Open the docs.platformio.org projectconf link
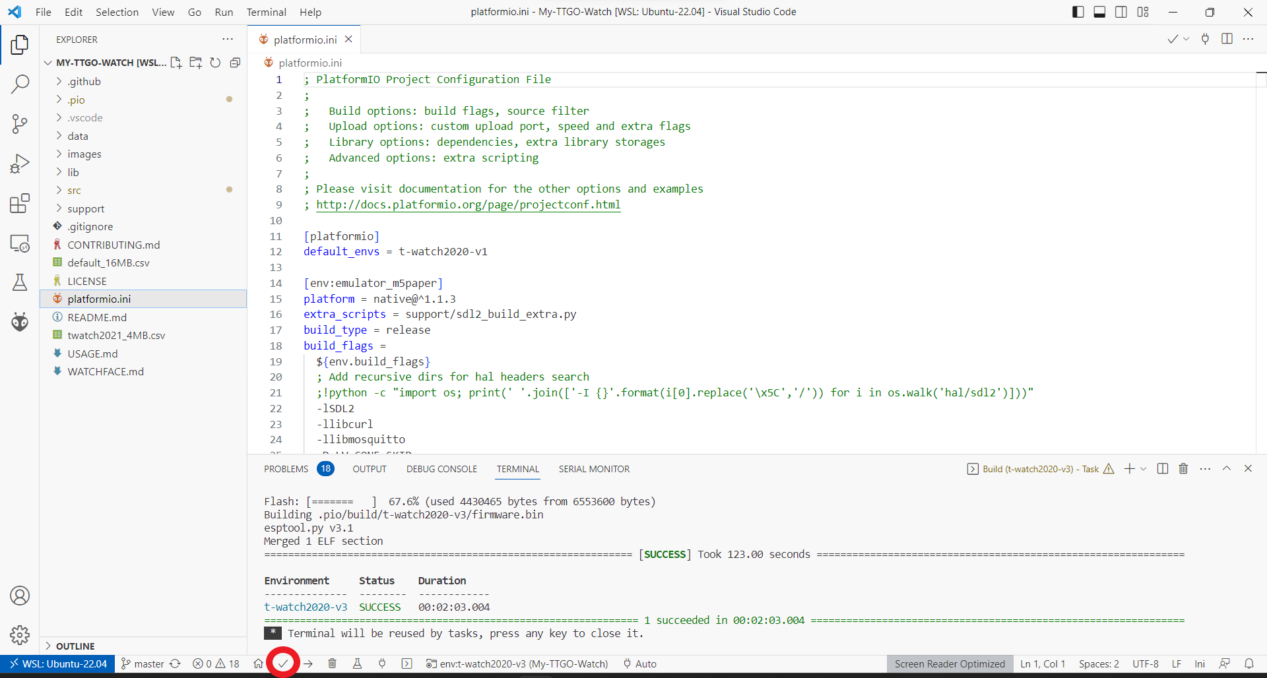This screenshot has height=678, width=1267. pyautogui.click(x=468, y=204)
